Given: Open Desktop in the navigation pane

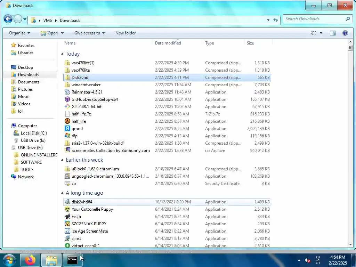Looking at the screenshot, I should (x=22, y=67).
